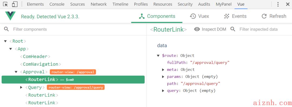Image resolution: width=292 pixels, height=107 pixels.
Task: Click the Refresh icon in Vue devtools
Action: pyautogui.click(x=264, y=16)
